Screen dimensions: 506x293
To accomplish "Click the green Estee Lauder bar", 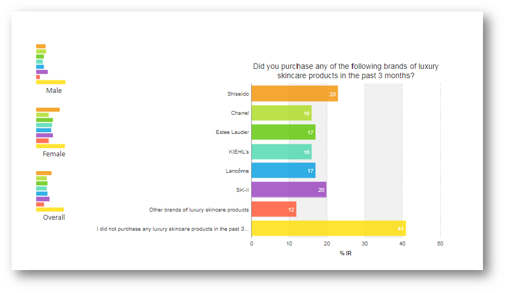I will (283, 132).
